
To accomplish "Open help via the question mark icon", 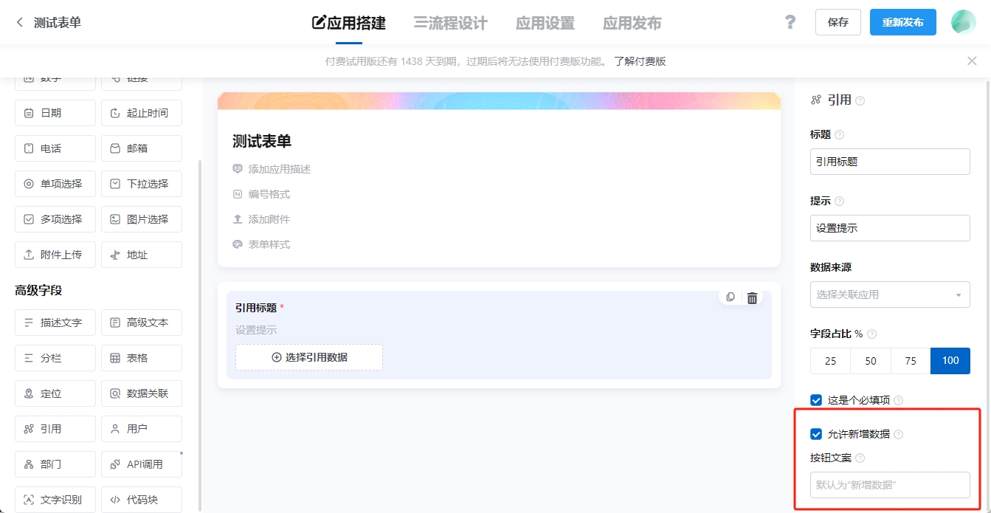I will (x=790, y=22).
